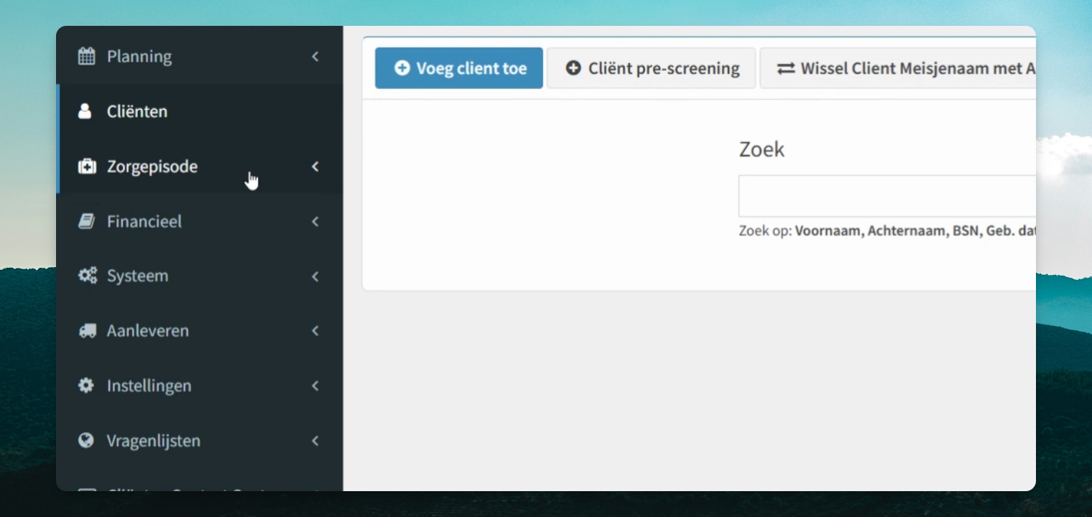The height and width of the screenshot is (517, 1092).
Task: Click the globe icon next to Vragenlijsten
Action: tap(86, 440)
